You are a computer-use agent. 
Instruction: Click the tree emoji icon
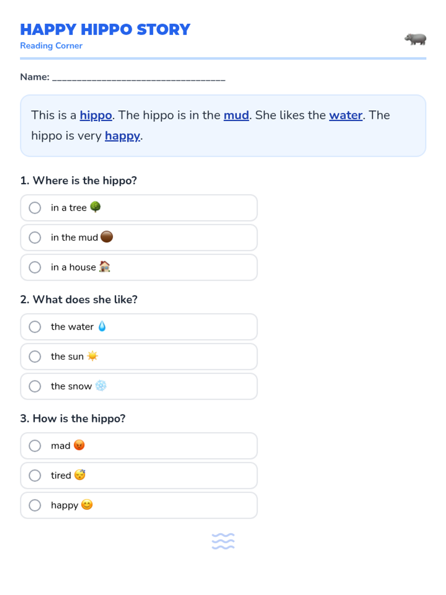coord(96,207)
